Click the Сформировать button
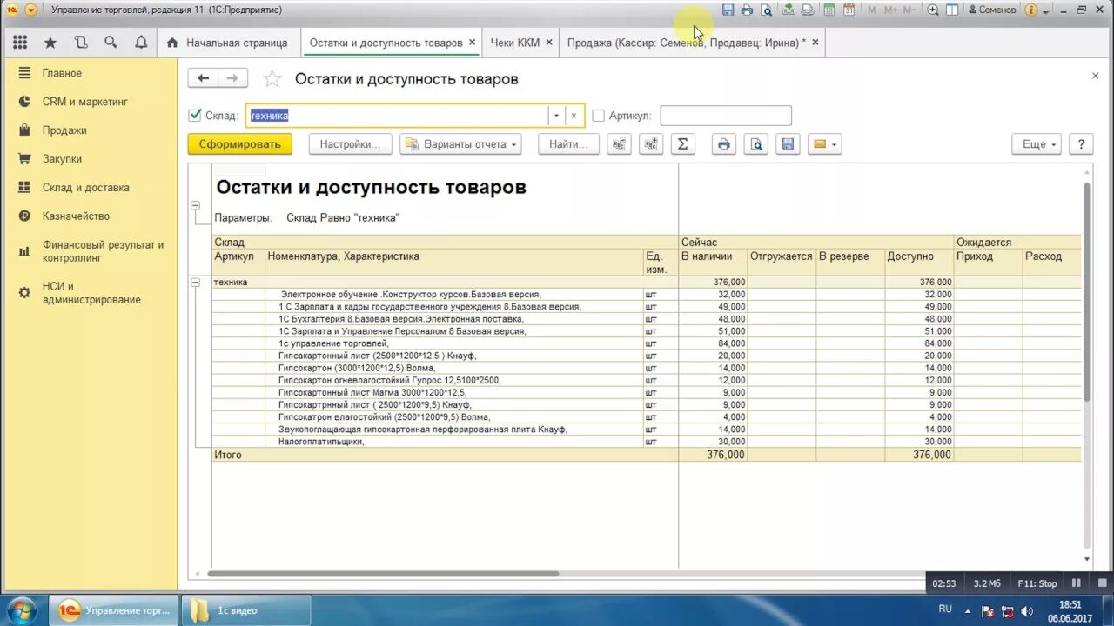Screen dimensions: 1114x626 coord(240,144)
